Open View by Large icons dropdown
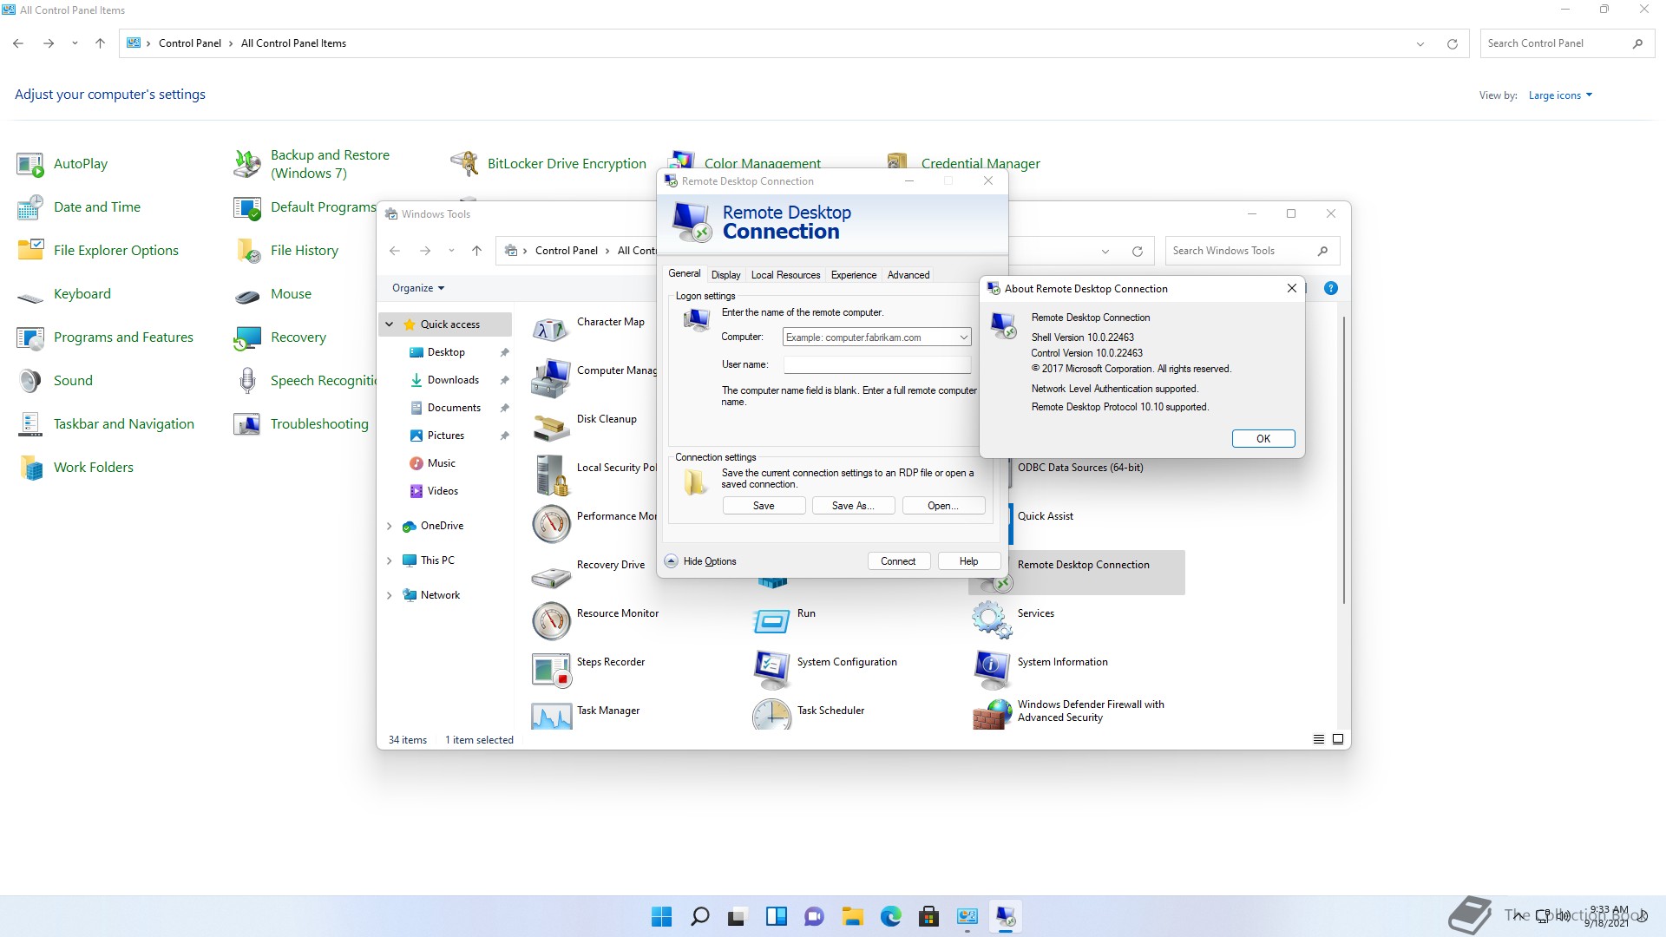Screen dimensions: 1666x937 [1560, 95]
